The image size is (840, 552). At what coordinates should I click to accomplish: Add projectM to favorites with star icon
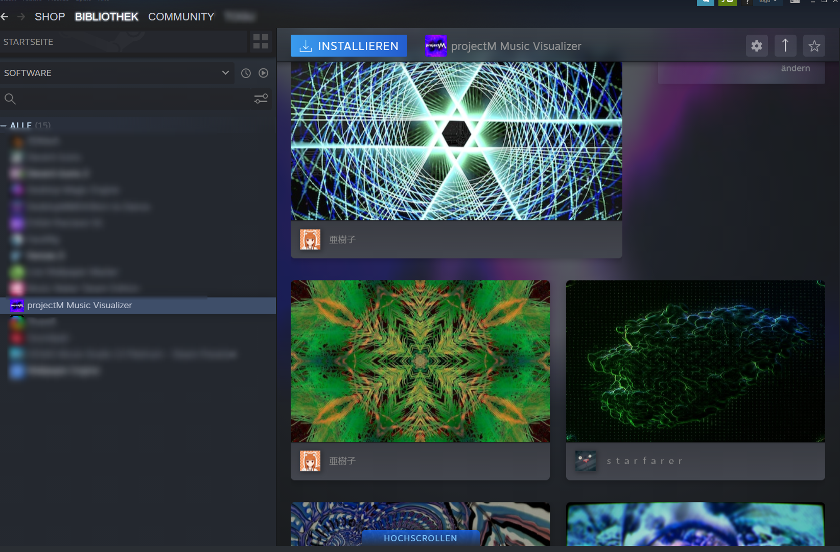click(814, 46)
